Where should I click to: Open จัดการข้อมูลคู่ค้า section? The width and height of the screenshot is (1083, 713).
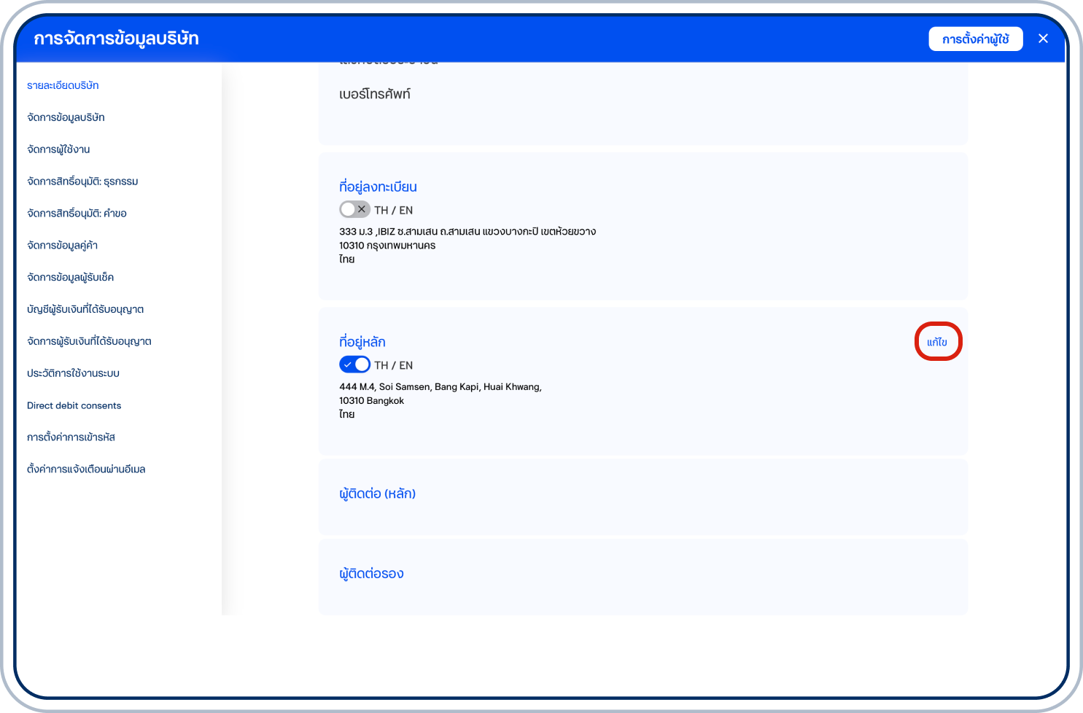62,246
